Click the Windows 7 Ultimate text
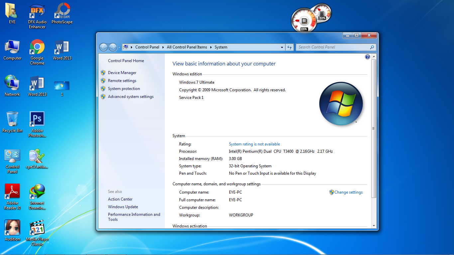The width and height of the screenshot is (454, 255). pyautogui.click(x=197, y=82)
